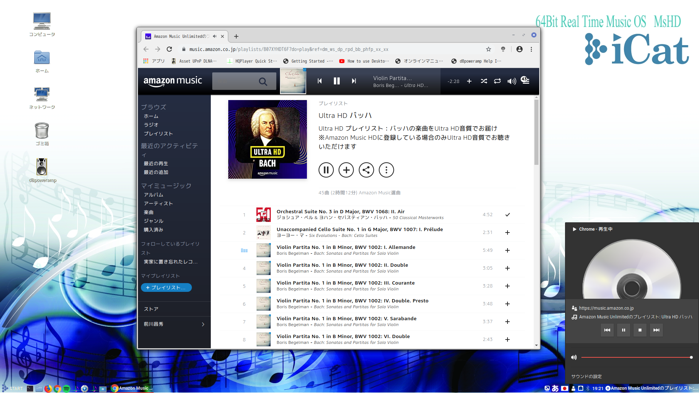The image size is (699, 393).
Task: Bookmark this page with star icon
Action: (x=489, y=49)
